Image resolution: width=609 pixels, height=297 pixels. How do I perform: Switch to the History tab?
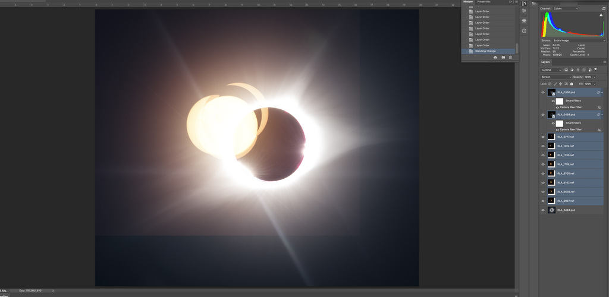(x=468, y=2)
